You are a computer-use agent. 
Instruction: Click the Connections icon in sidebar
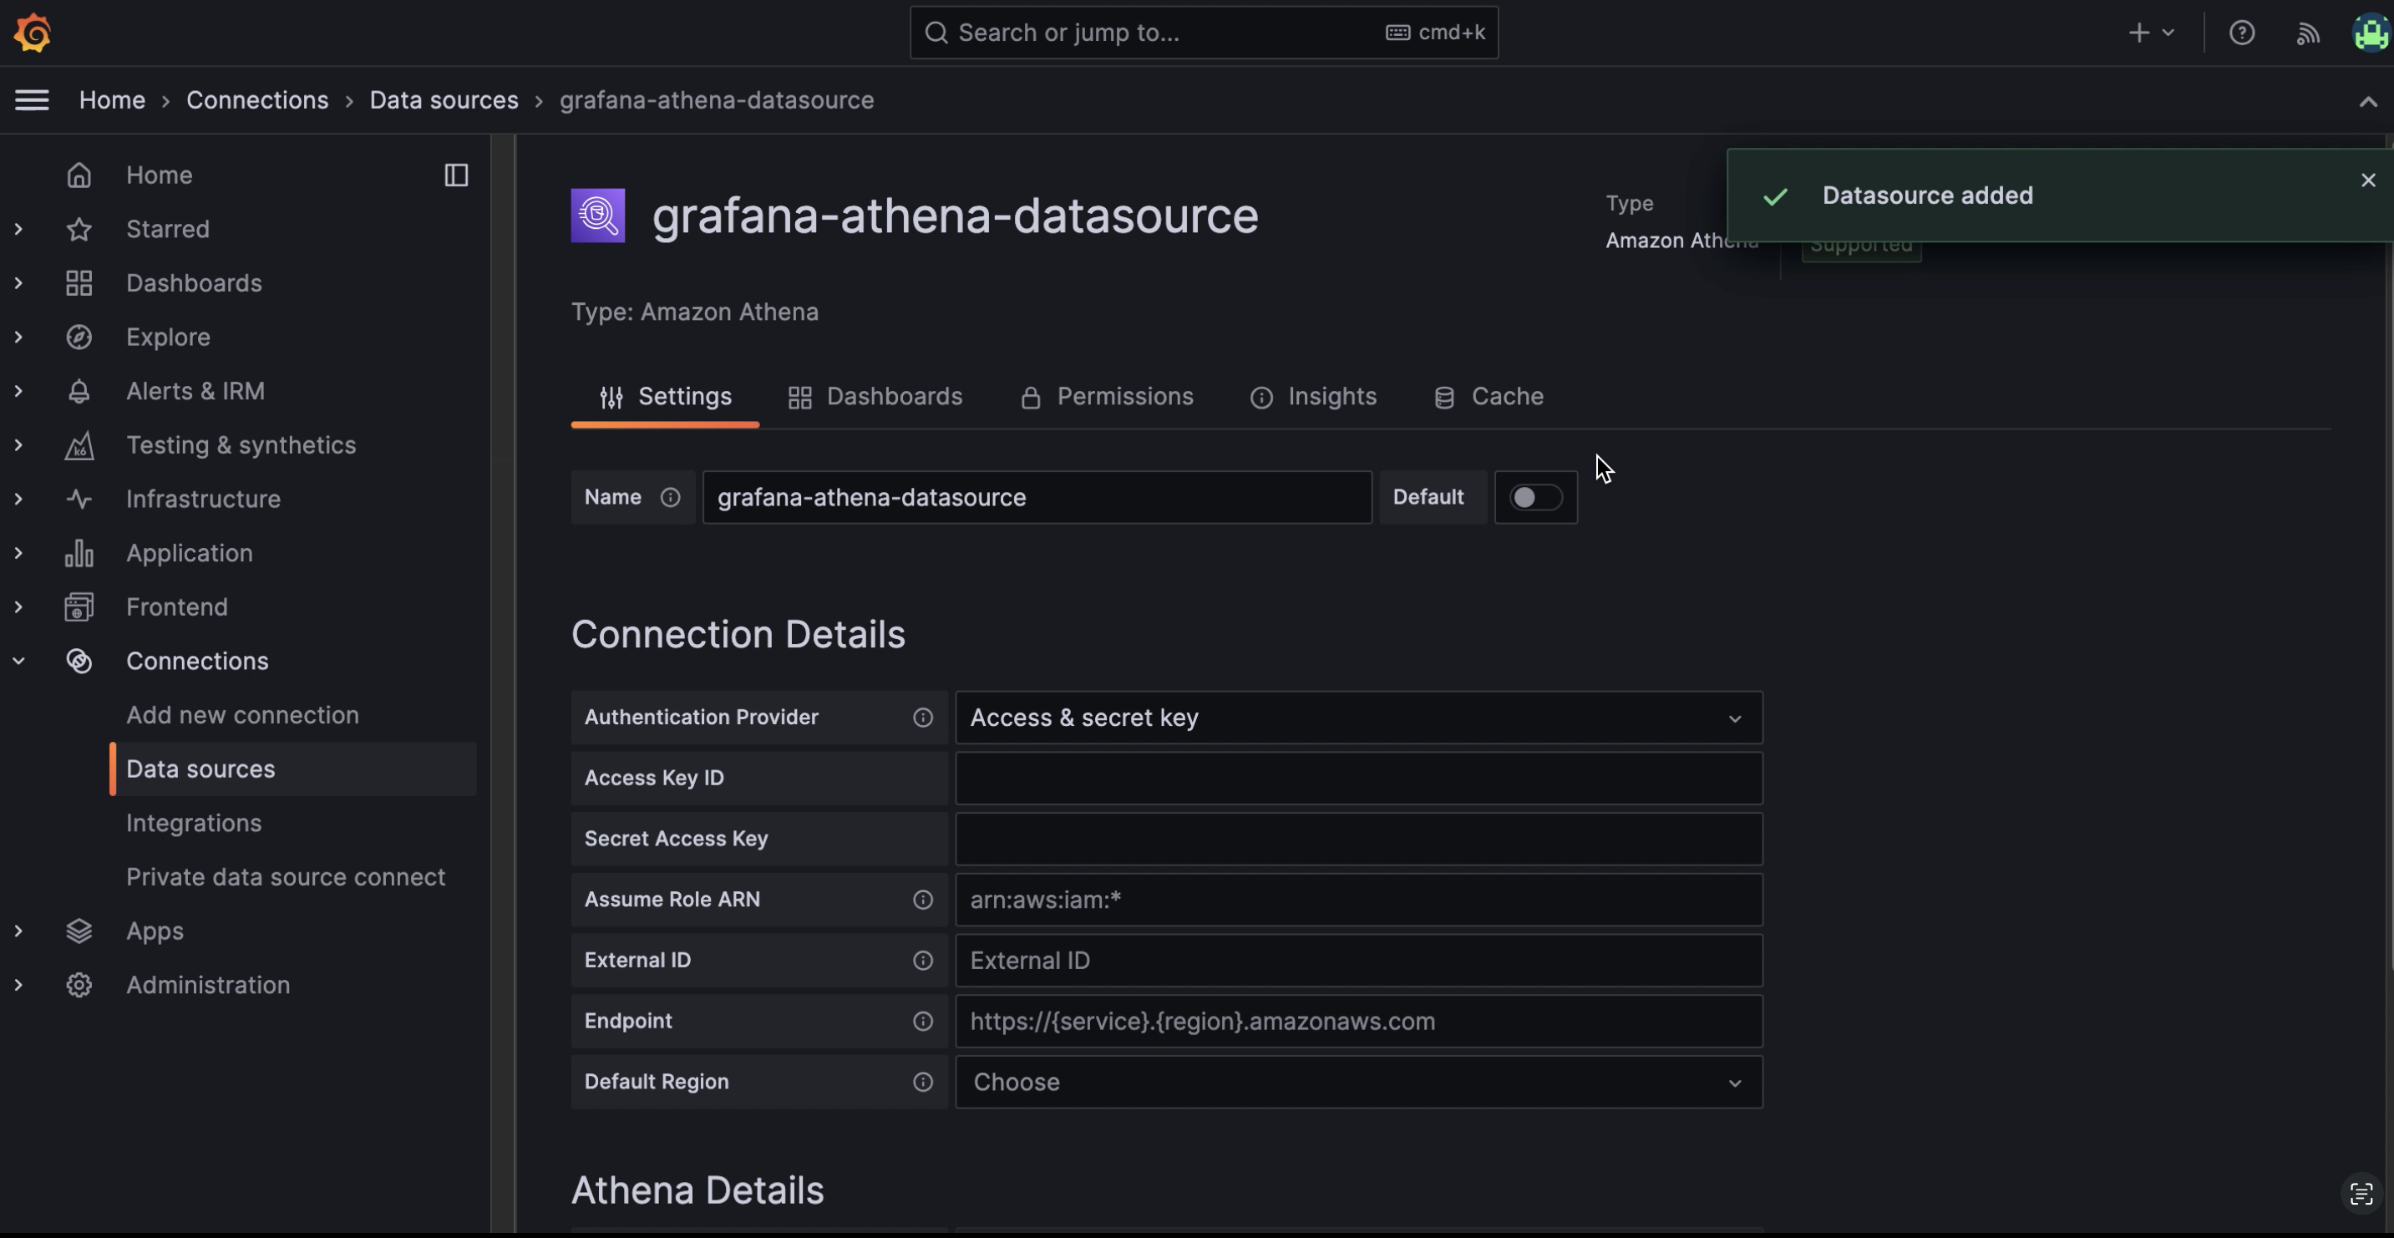tap(79, 660)
